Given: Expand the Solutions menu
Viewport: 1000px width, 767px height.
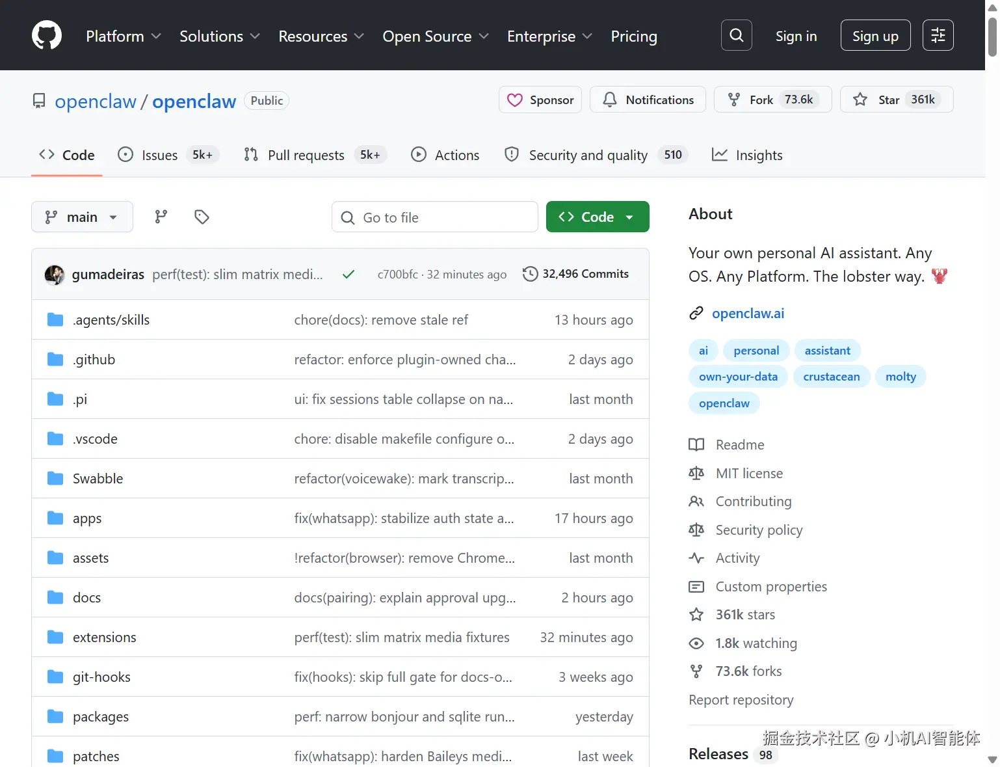Looking at the screenshot, I should coord(220,36).
